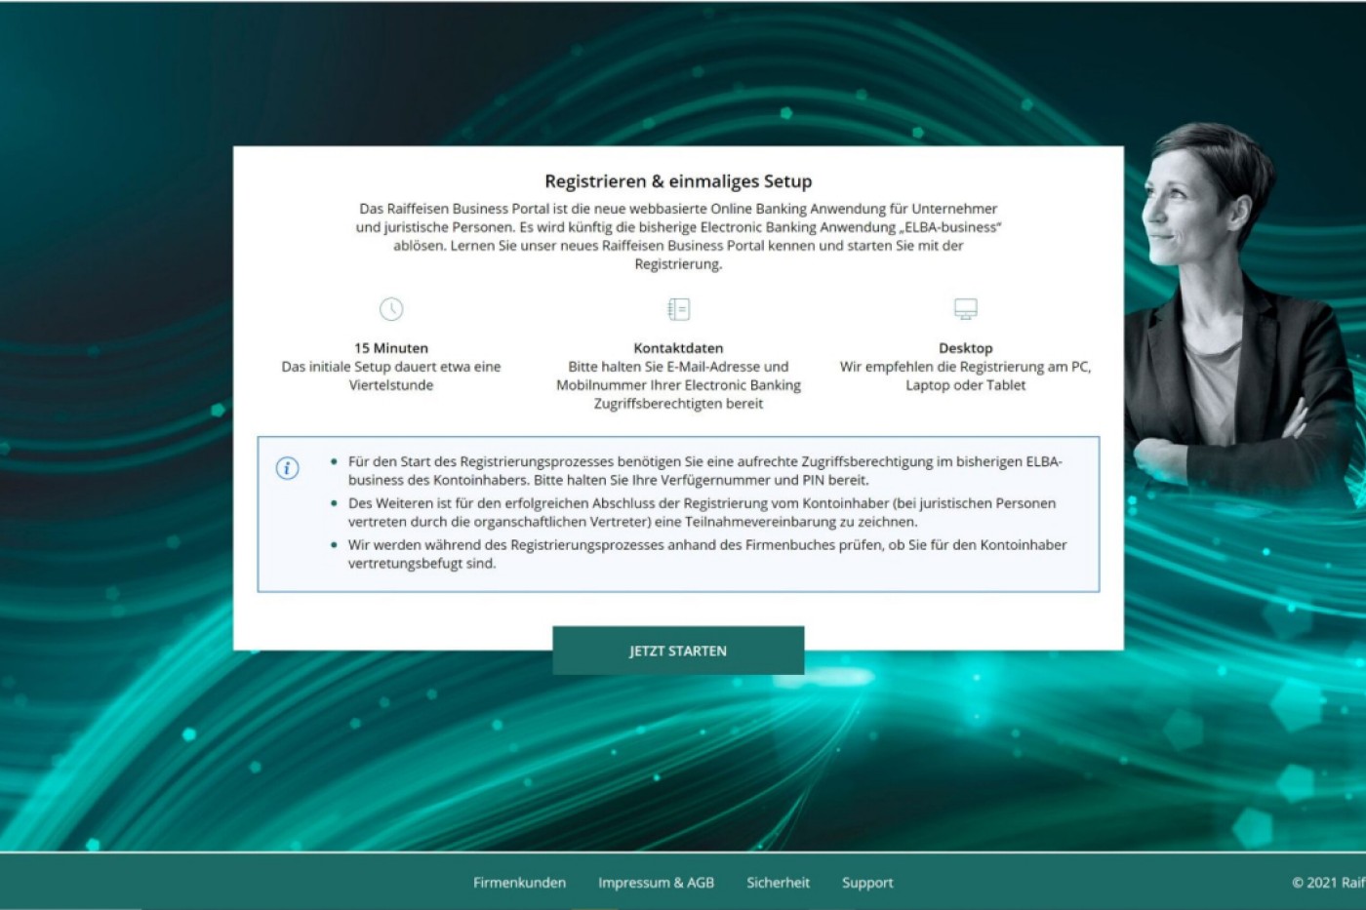
Task: Click the text about setup taking a Viertelstunde
Action: 390,376
